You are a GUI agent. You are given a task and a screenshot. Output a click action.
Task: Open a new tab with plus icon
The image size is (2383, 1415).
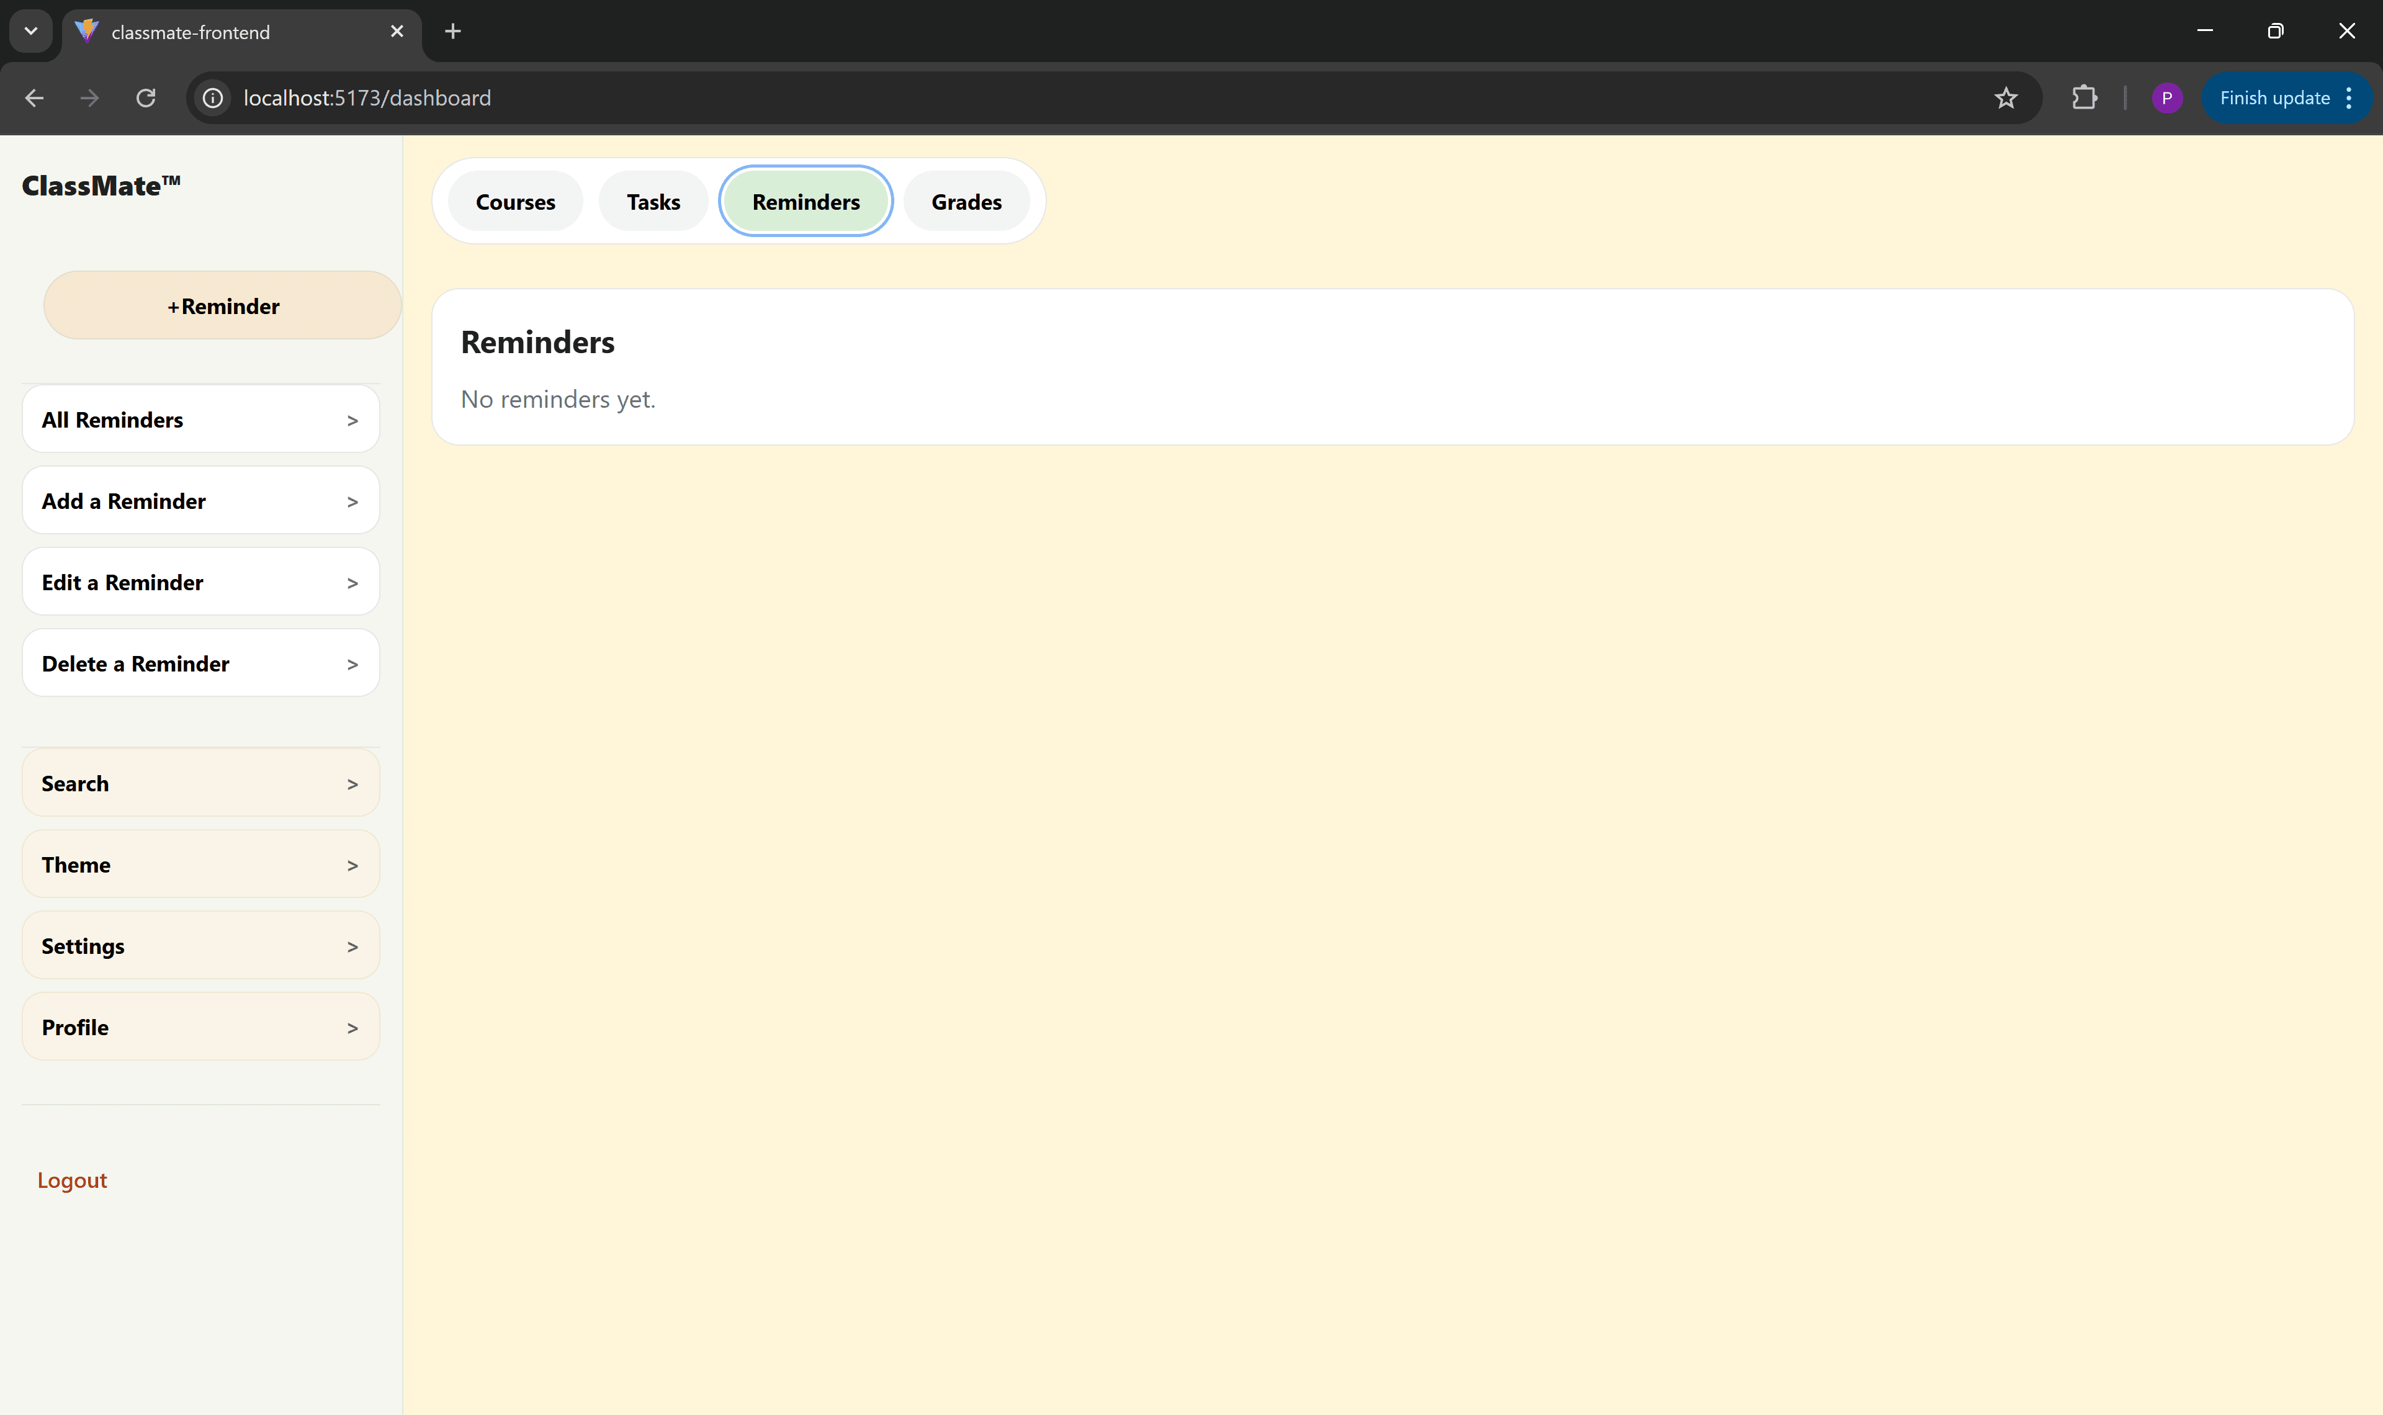point(453,32)
